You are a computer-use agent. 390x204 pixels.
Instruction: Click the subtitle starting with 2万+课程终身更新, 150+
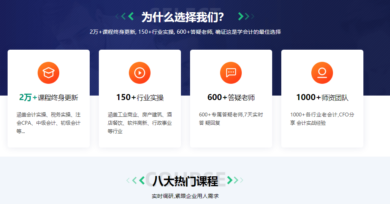185,32
